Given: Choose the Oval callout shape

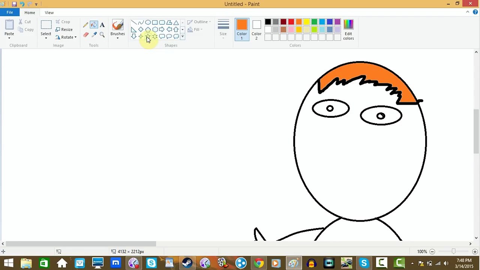Looking at the screenshot, I should click(x=169, y=36).
